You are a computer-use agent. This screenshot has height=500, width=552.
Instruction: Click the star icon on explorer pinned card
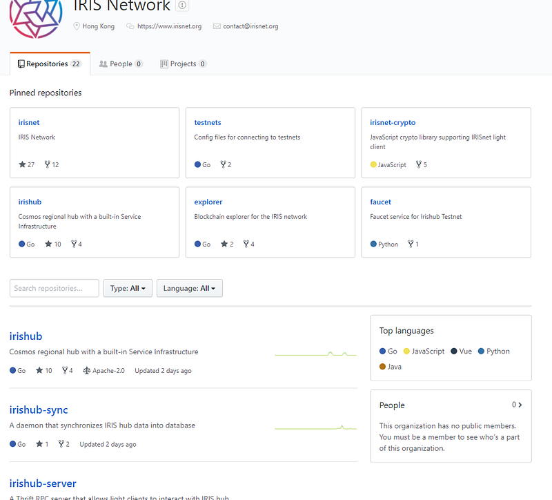coord(224,244)
